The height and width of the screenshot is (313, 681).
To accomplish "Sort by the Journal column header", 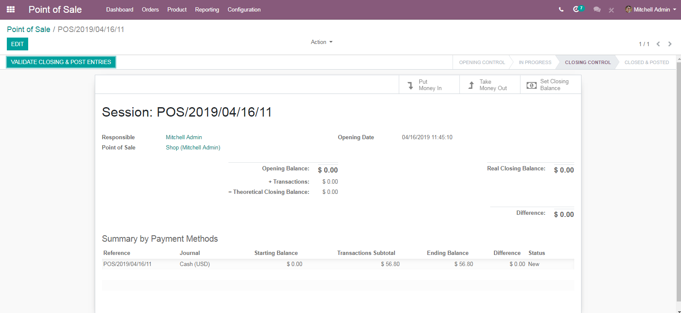I will tap(190, 253).
